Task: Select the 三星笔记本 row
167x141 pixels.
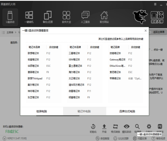Action: pyautogui.click(x=85, y=53)
